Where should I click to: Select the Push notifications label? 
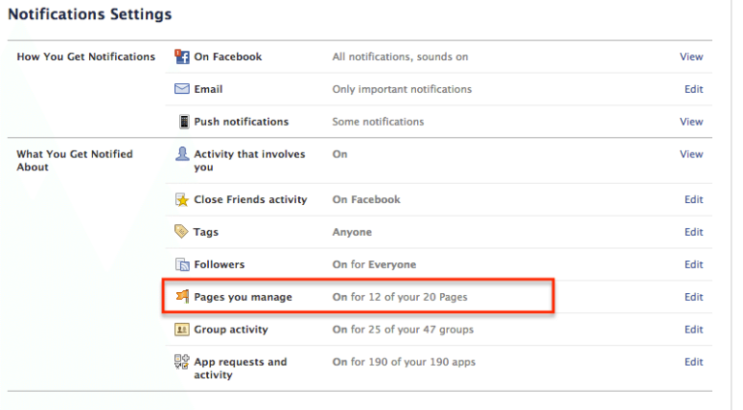click(241, 122)
